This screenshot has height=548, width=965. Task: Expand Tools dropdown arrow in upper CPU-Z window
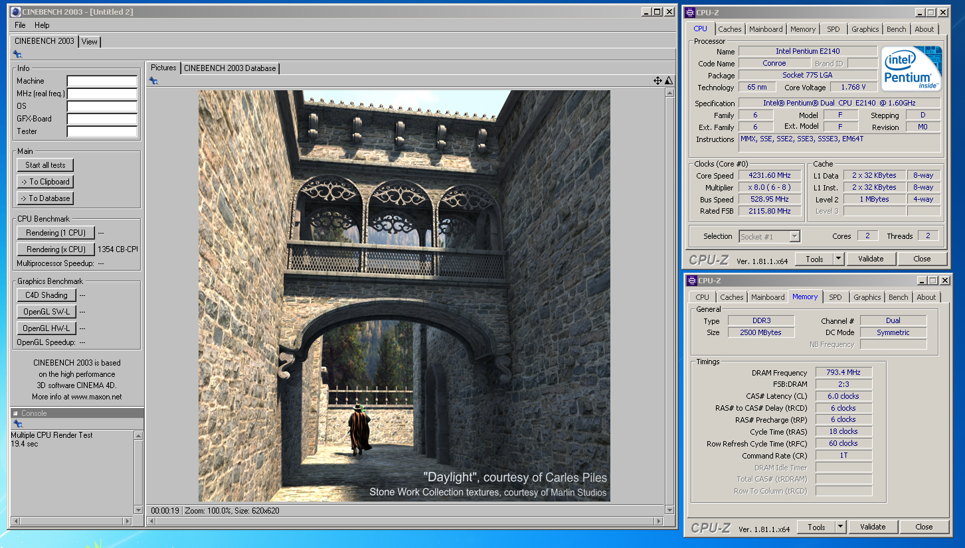pos(838,259)
